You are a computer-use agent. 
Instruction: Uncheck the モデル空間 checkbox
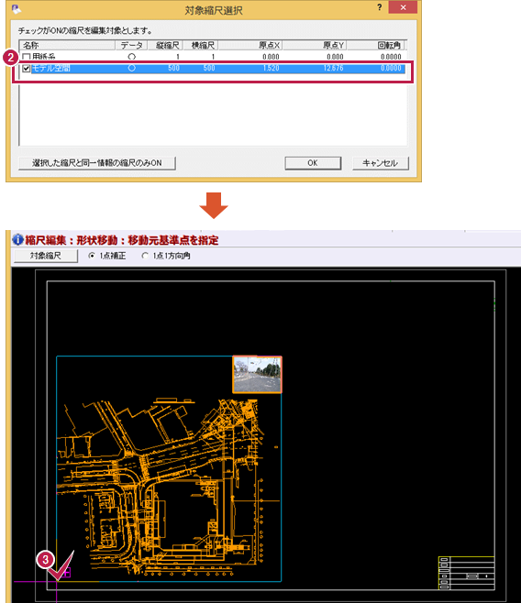coord(27,69)
